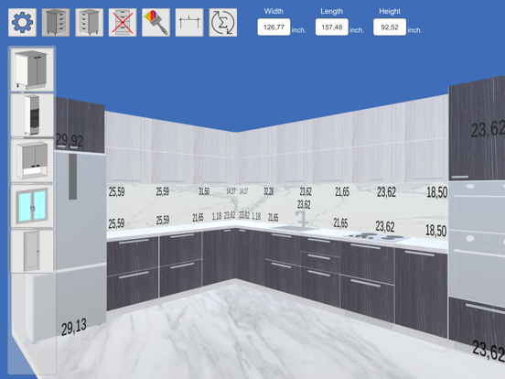Choose the tall oven column cabinet thumbnail
This screenshot has width=505, height=379.
tap(32, 115)
